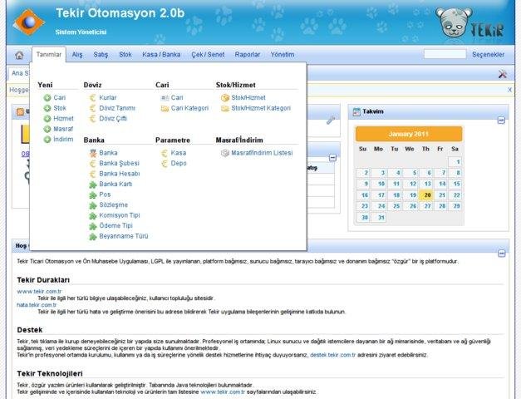Click the puzzle icon beside Sözleşme

click(x=93, y=205)
